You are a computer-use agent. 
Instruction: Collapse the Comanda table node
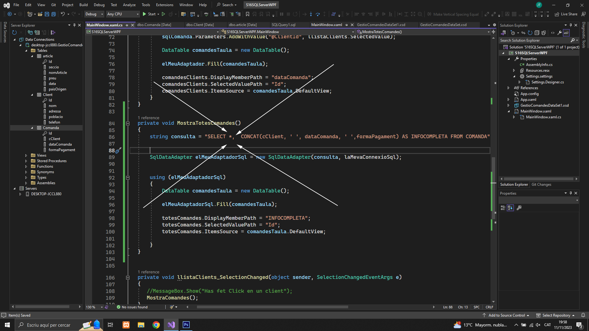coord(32,128)
